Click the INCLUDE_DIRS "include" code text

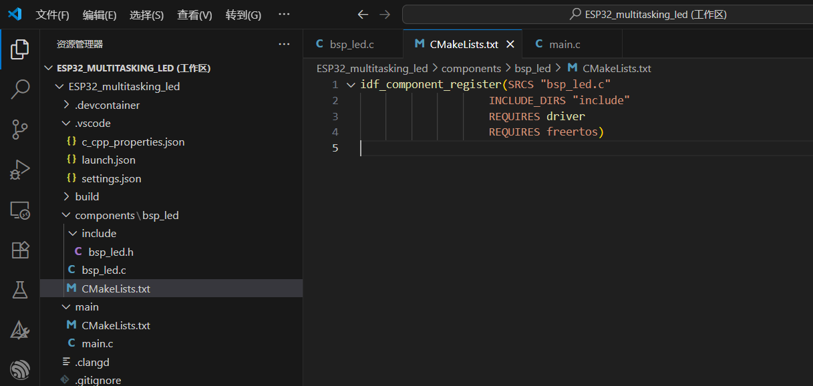click(559, 100)
